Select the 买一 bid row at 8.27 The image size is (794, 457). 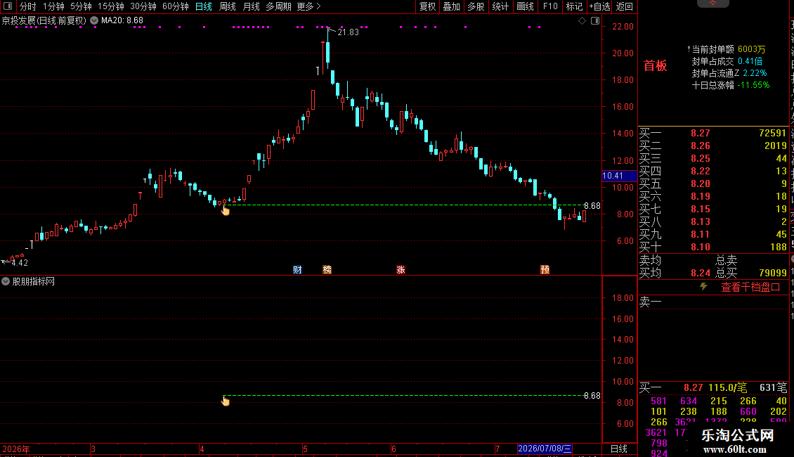[x=713, y=134]
